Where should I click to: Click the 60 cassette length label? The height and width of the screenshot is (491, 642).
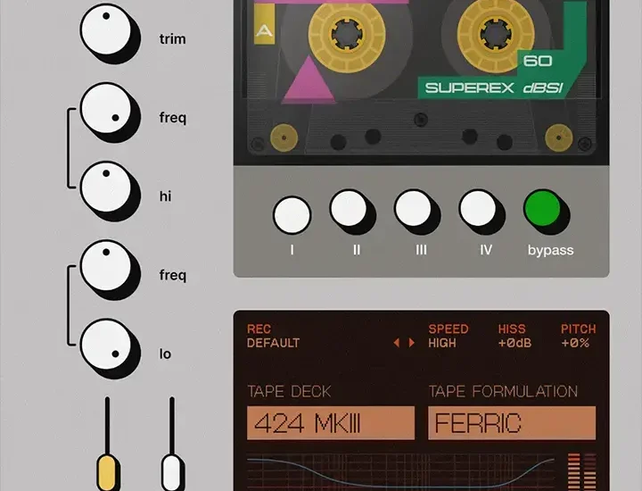click(538, 61)
